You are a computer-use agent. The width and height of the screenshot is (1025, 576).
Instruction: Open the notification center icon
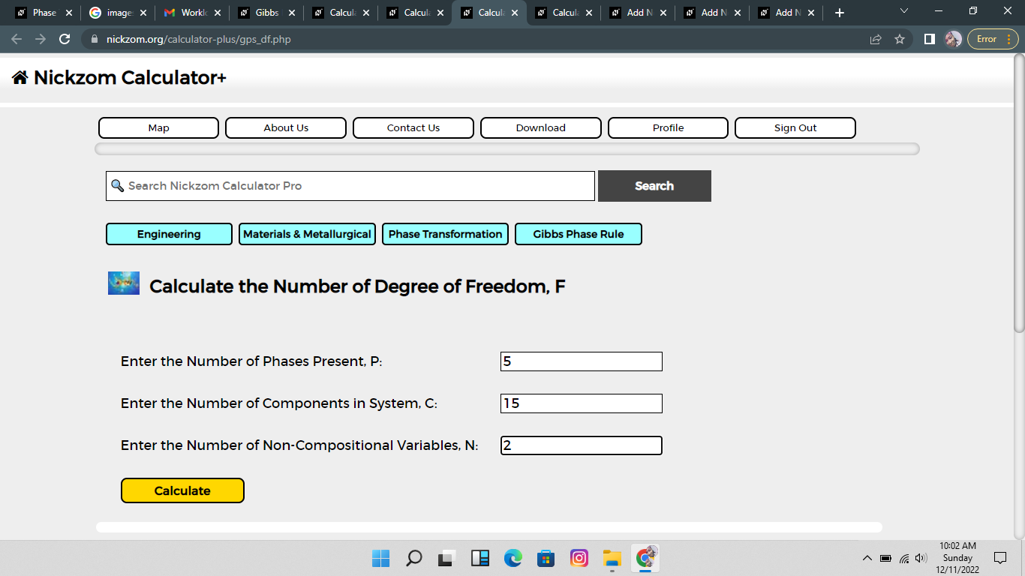pos(1000,558)
